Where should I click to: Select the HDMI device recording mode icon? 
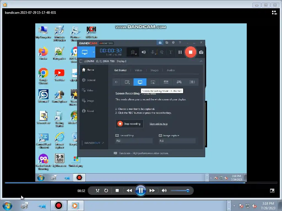(166, 82)
